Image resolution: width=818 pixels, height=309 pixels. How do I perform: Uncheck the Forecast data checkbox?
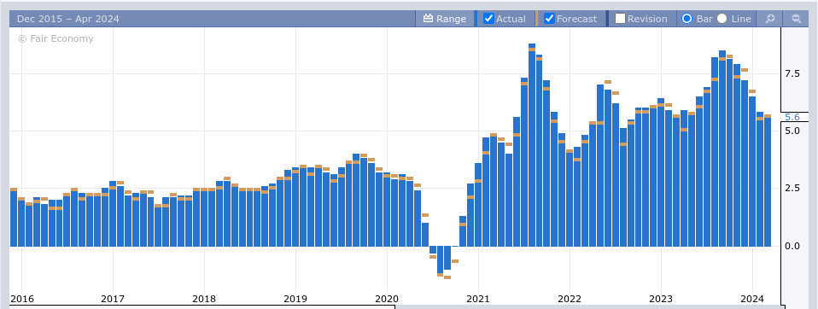click(549, 19)
